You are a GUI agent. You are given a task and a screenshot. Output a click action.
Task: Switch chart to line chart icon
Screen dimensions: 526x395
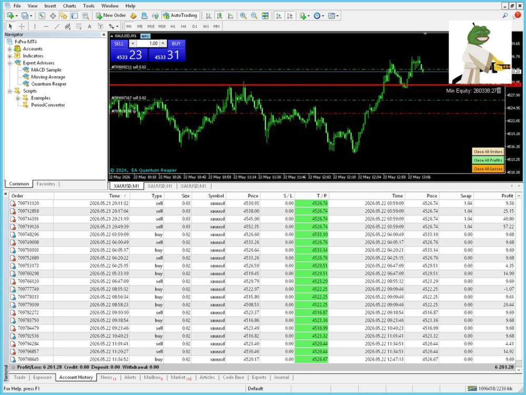(230, 15)
